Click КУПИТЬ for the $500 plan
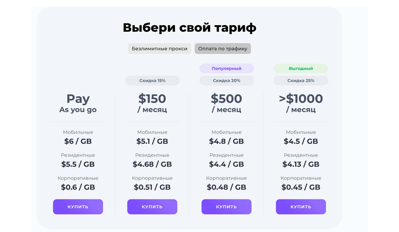399x232 pixels. tap(226, 207)
